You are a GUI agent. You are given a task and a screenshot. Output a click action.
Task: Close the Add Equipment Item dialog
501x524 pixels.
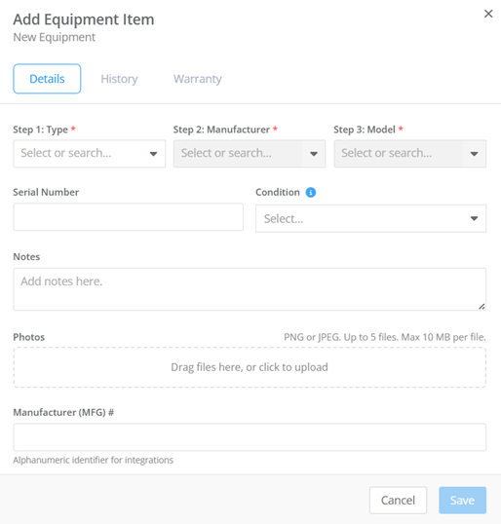tap(488, 14)
